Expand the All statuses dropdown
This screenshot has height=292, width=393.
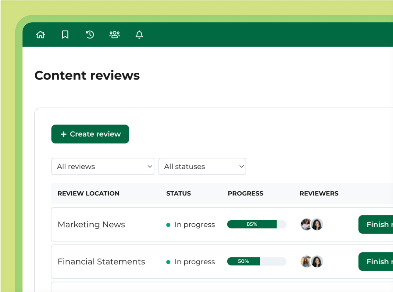[x=202, y=167]
